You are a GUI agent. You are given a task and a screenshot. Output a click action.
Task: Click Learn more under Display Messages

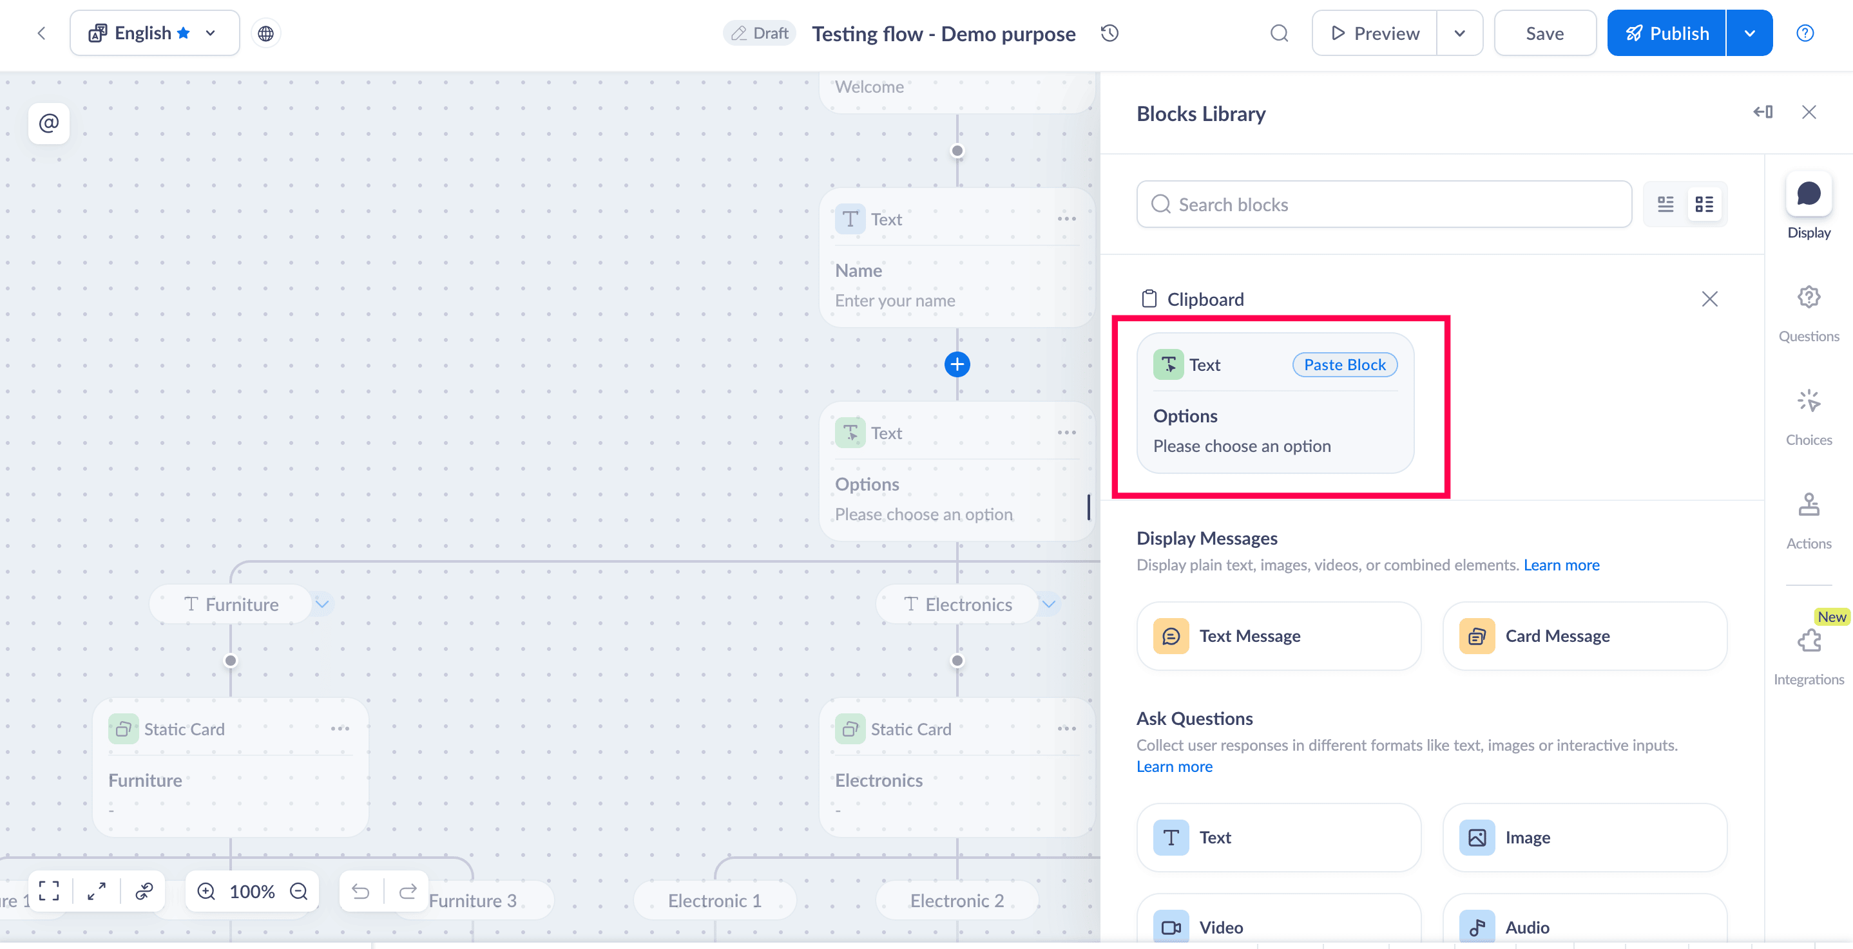pyautogui.click(x=1561, y=565)
